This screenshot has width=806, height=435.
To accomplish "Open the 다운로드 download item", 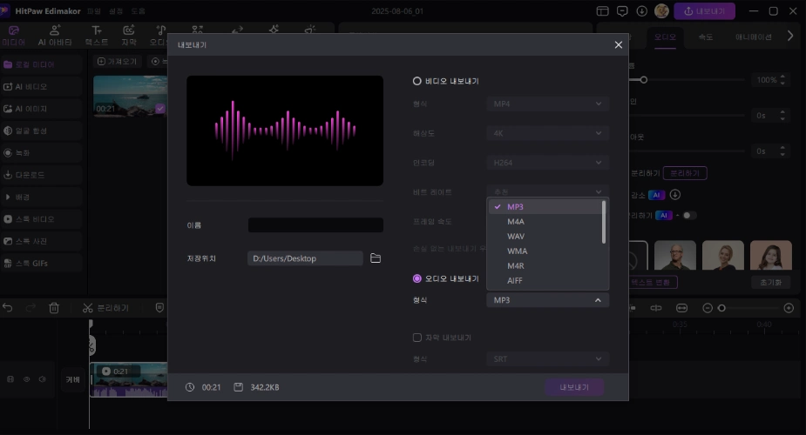I will click(x=41, y=175).
